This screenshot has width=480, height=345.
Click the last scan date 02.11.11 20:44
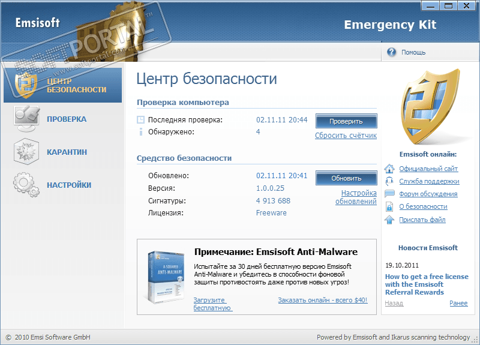click(x=281, y=119)
